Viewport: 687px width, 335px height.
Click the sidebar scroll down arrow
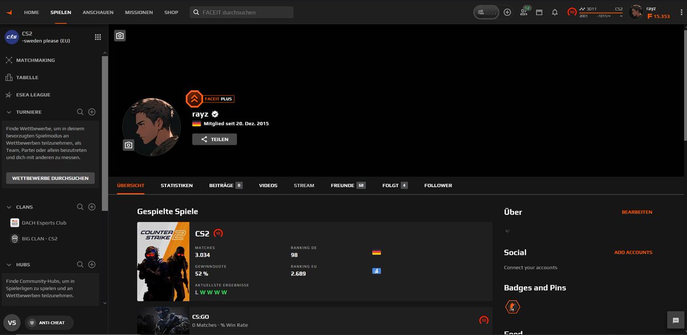[x=104, y=303]
